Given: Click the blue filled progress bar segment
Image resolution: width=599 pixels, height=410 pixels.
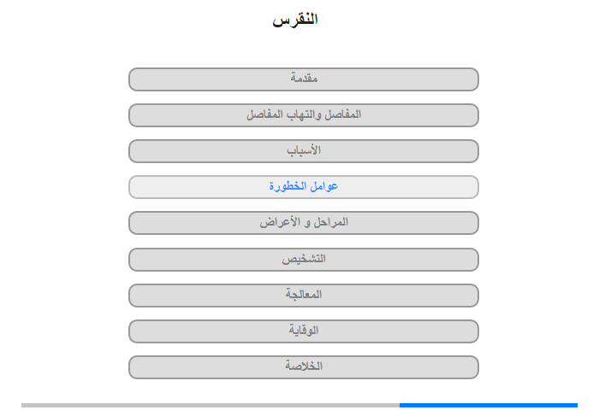Looking at the screenshot, I should click(489, 405).
